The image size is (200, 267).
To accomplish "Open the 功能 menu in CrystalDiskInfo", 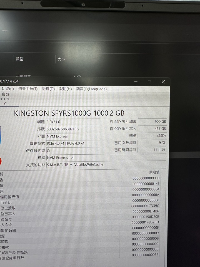I will 8,89.
